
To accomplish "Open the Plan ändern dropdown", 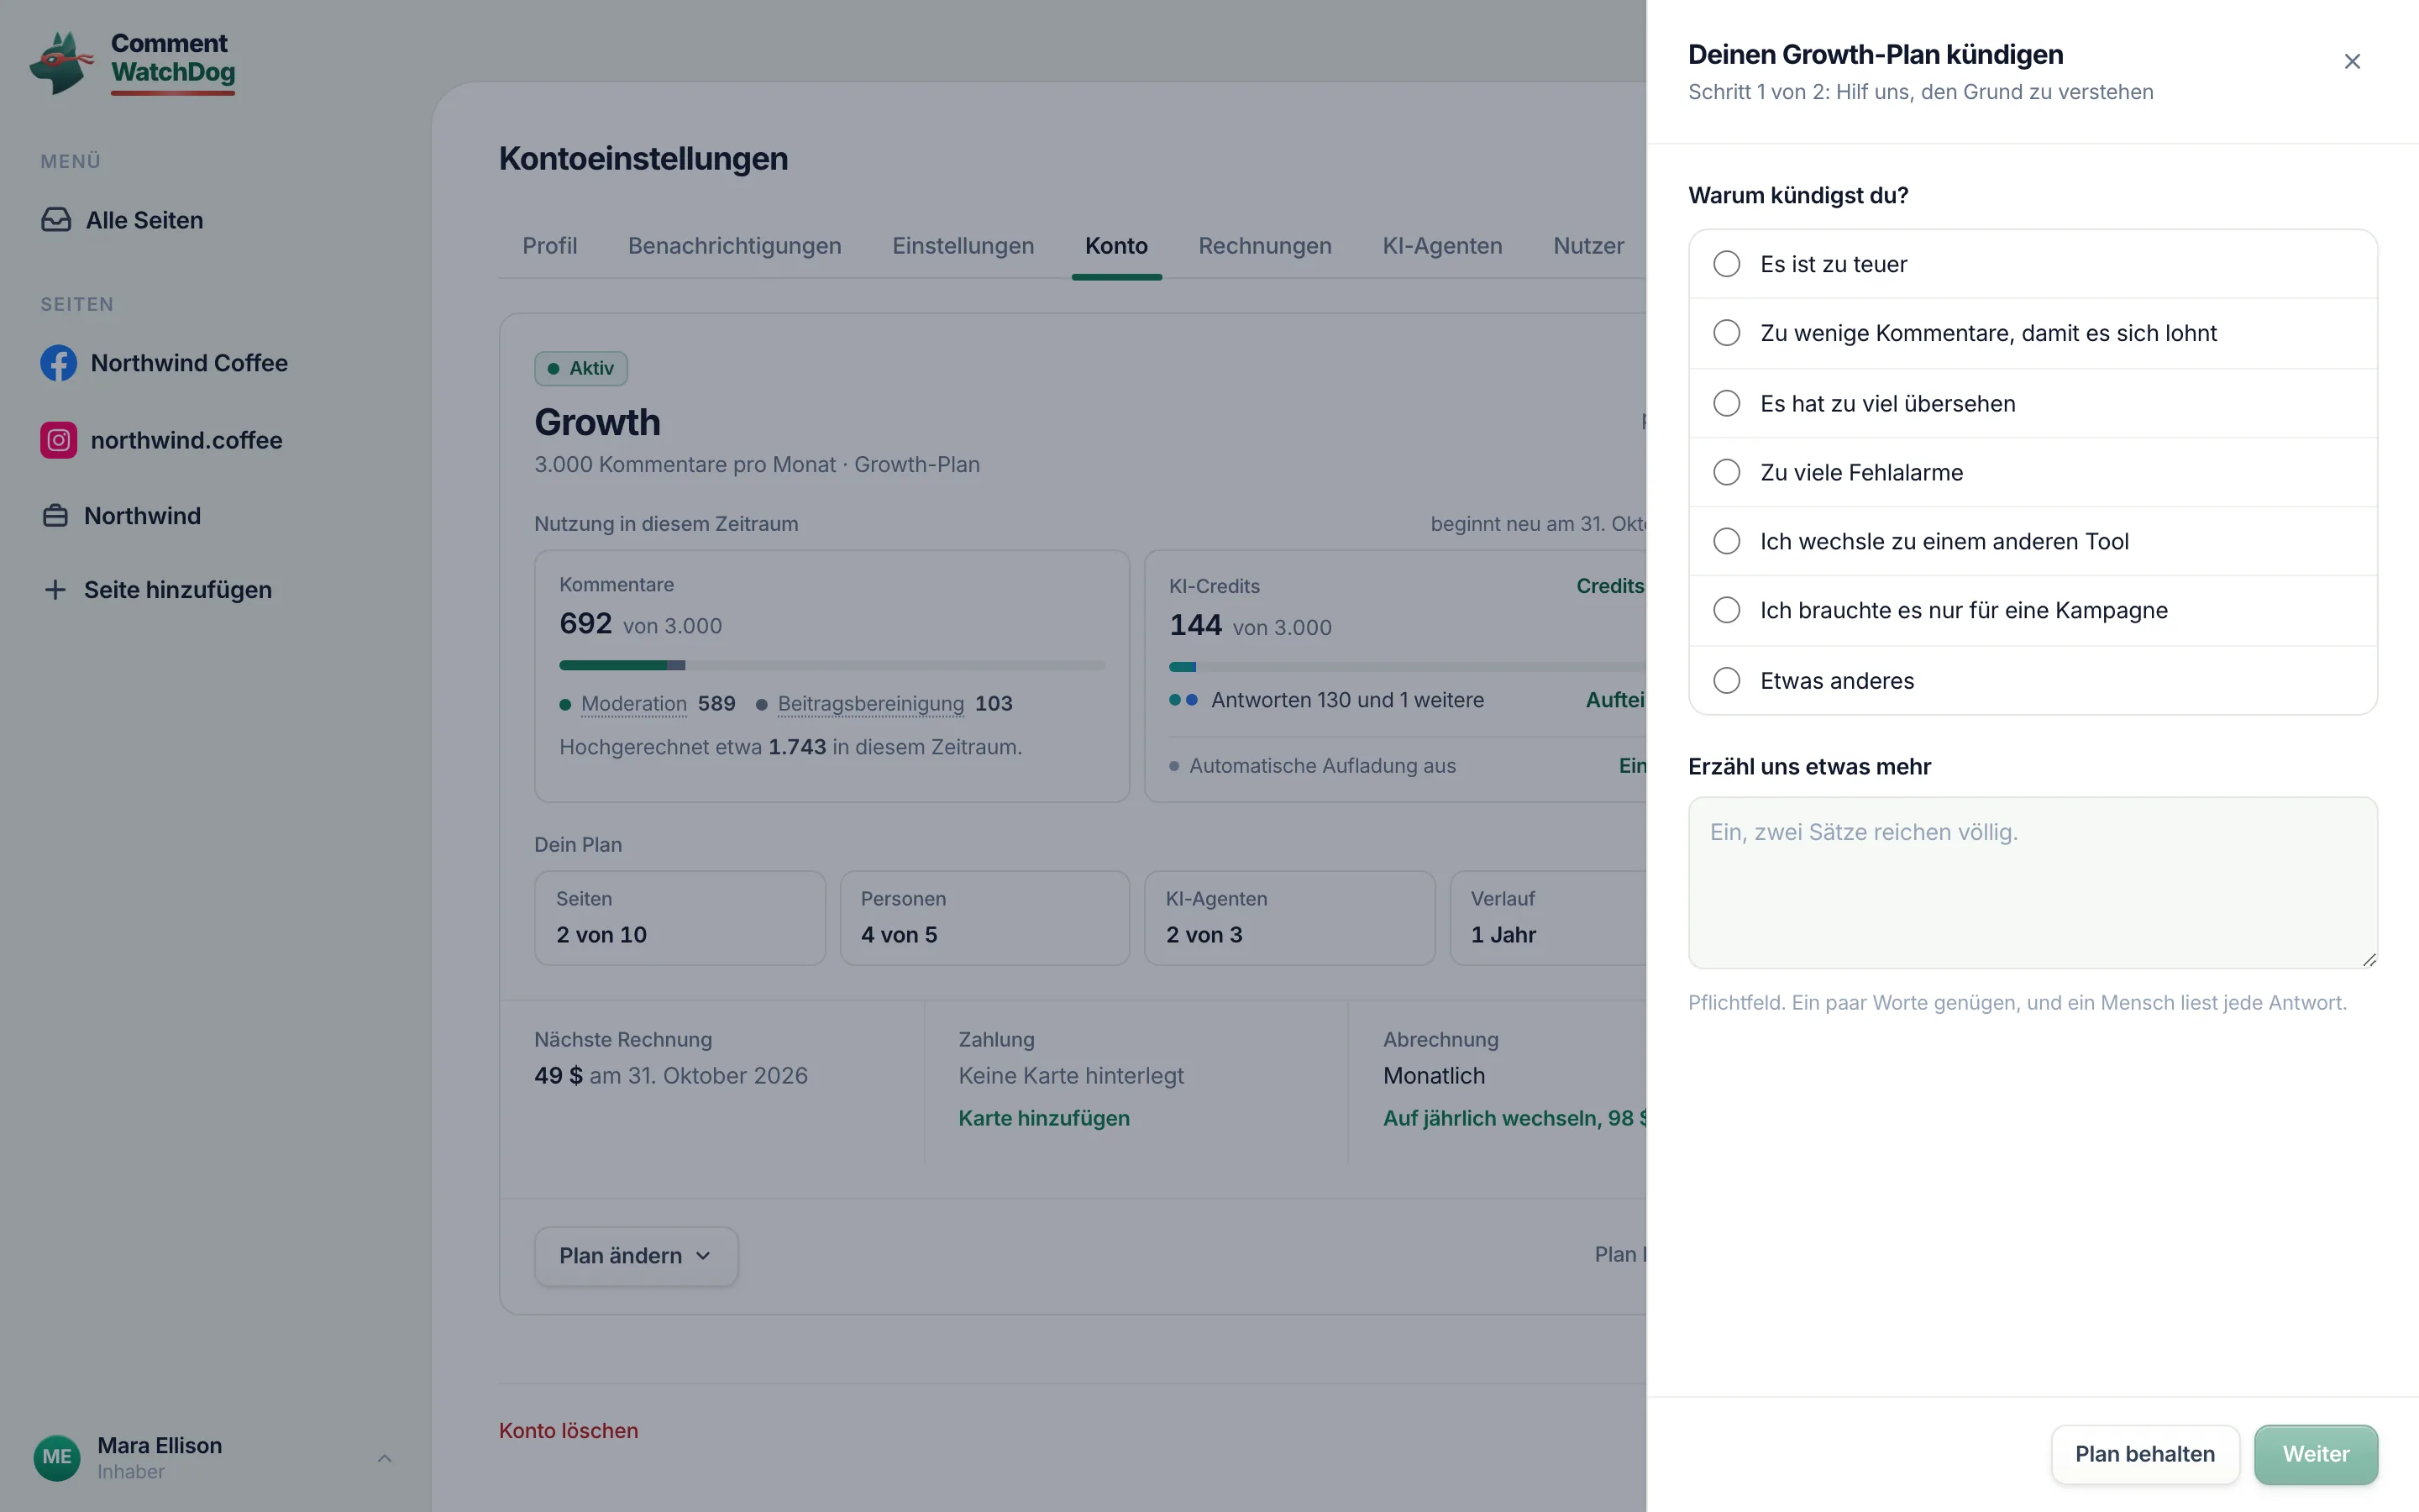I will [x=636, y=1256].
